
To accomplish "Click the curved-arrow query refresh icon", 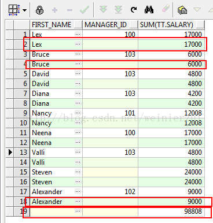I will click(134, 10).
